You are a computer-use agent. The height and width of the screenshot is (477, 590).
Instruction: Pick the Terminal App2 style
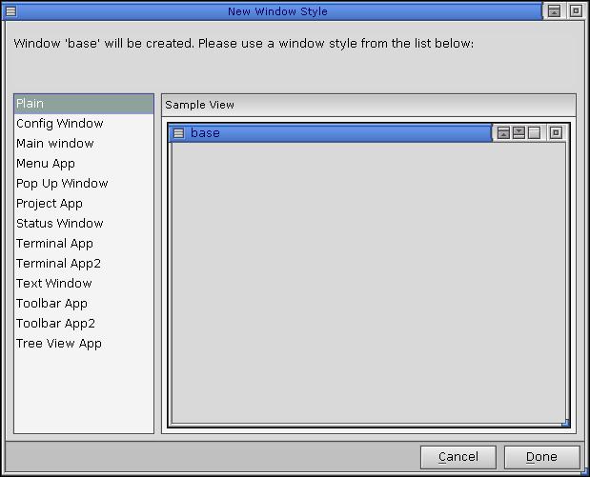58,264
